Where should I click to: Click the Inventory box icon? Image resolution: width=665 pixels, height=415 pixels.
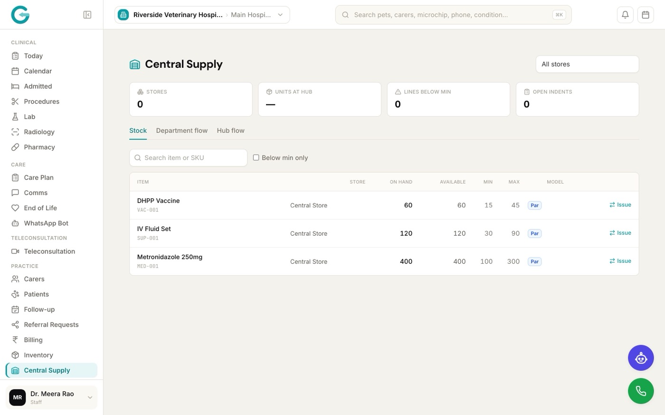tap(15, 355)
